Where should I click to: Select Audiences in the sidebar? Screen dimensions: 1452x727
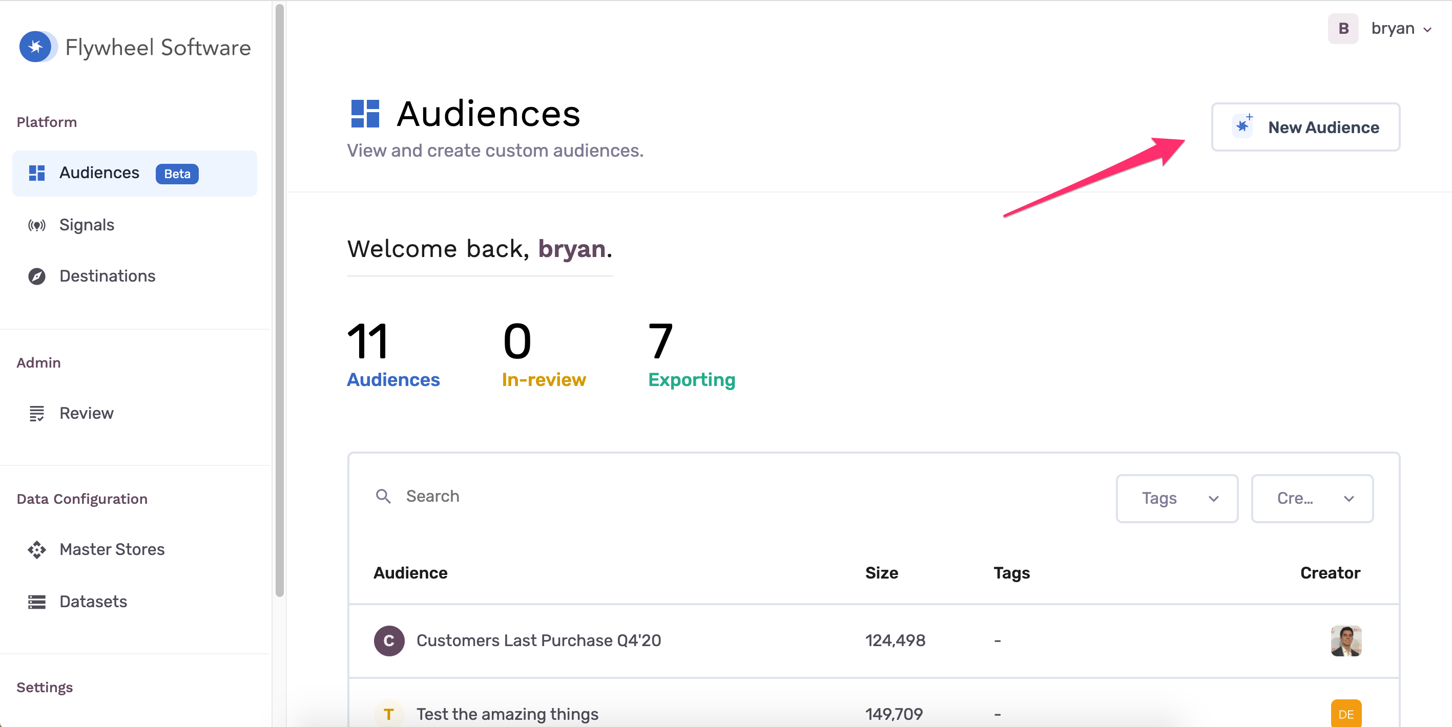tap(135, 174)
